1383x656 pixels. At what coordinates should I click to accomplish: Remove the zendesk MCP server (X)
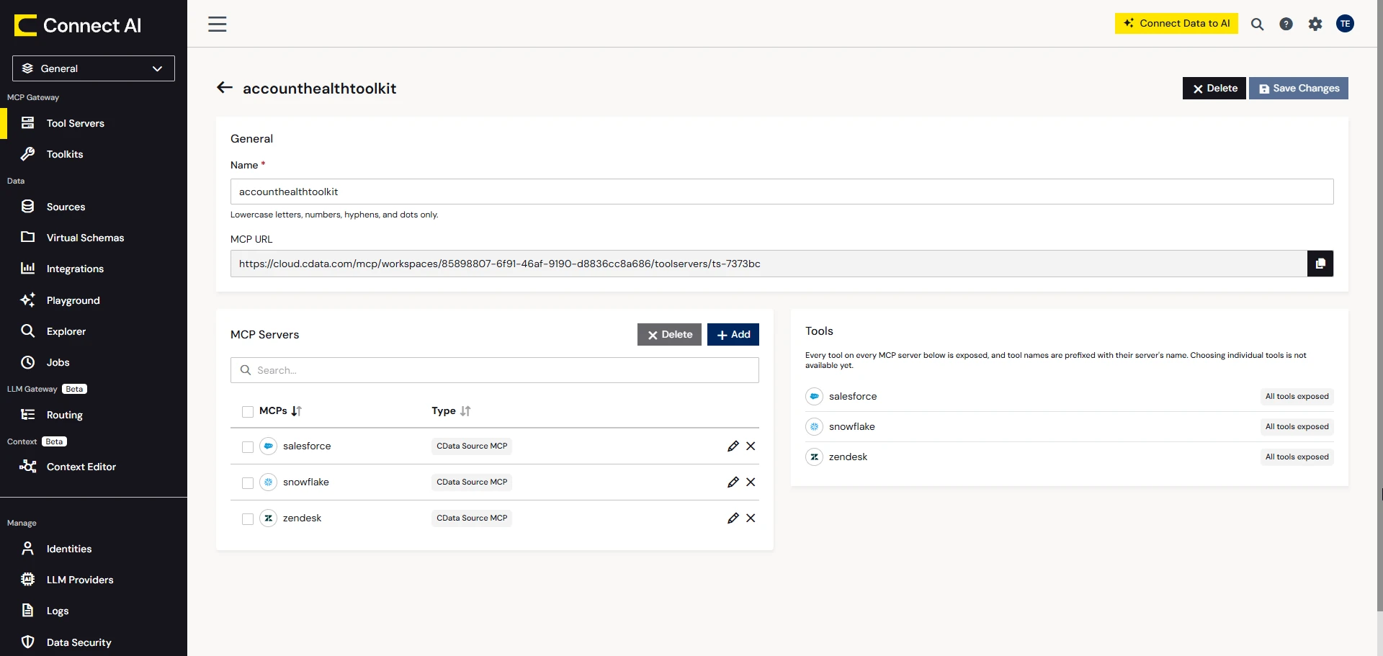751,518
